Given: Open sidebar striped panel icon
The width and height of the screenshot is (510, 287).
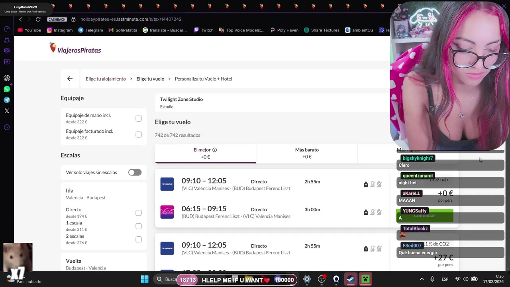Looking at the screenshot, I should pyautogui.click(x=7, y=51).
